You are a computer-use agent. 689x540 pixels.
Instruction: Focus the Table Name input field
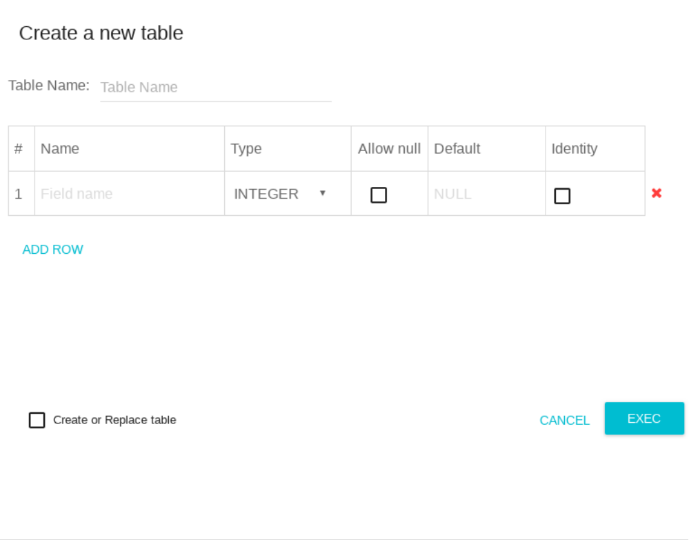(215, 88)
